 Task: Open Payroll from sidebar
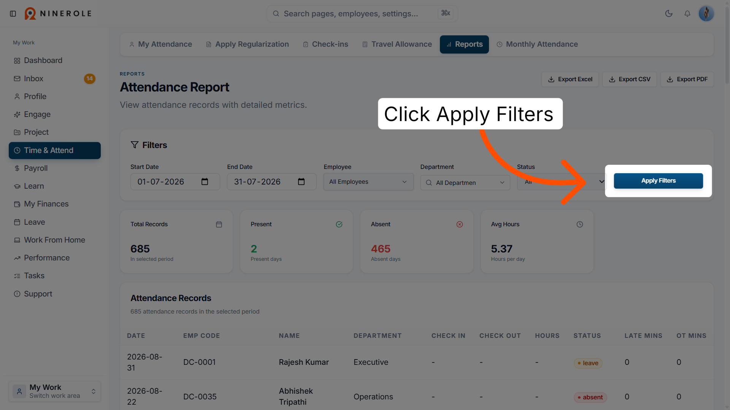coord(55,168)
